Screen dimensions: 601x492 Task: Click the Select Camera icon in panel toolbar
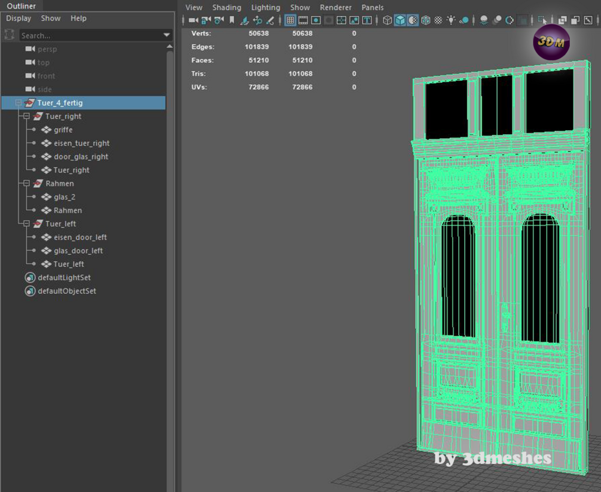193,20
